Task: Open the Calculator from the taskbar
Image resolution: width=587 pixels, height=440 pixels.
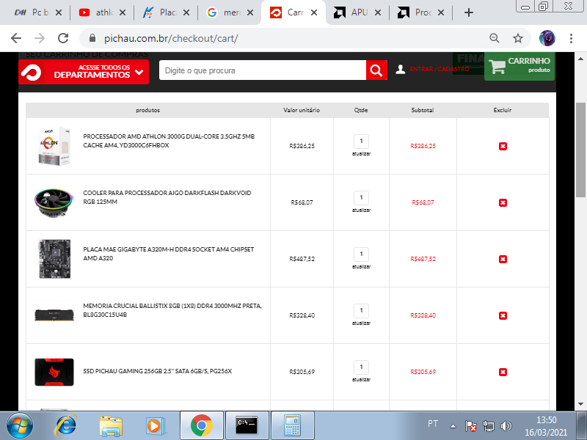Action: [x=292, y=425]
